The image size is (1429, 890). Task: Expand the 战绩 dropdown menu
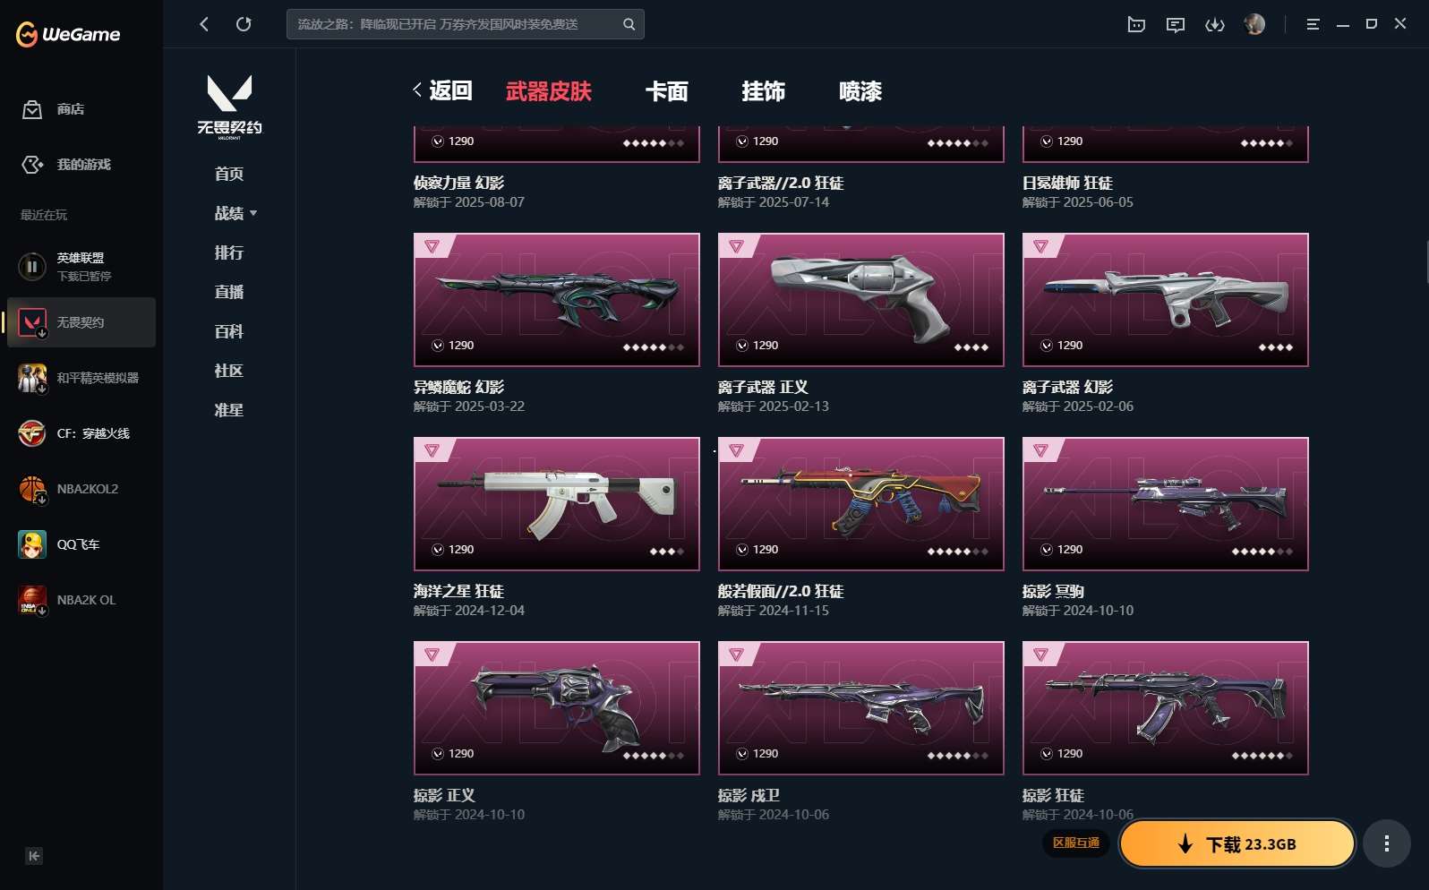click(x=235, y=213)
